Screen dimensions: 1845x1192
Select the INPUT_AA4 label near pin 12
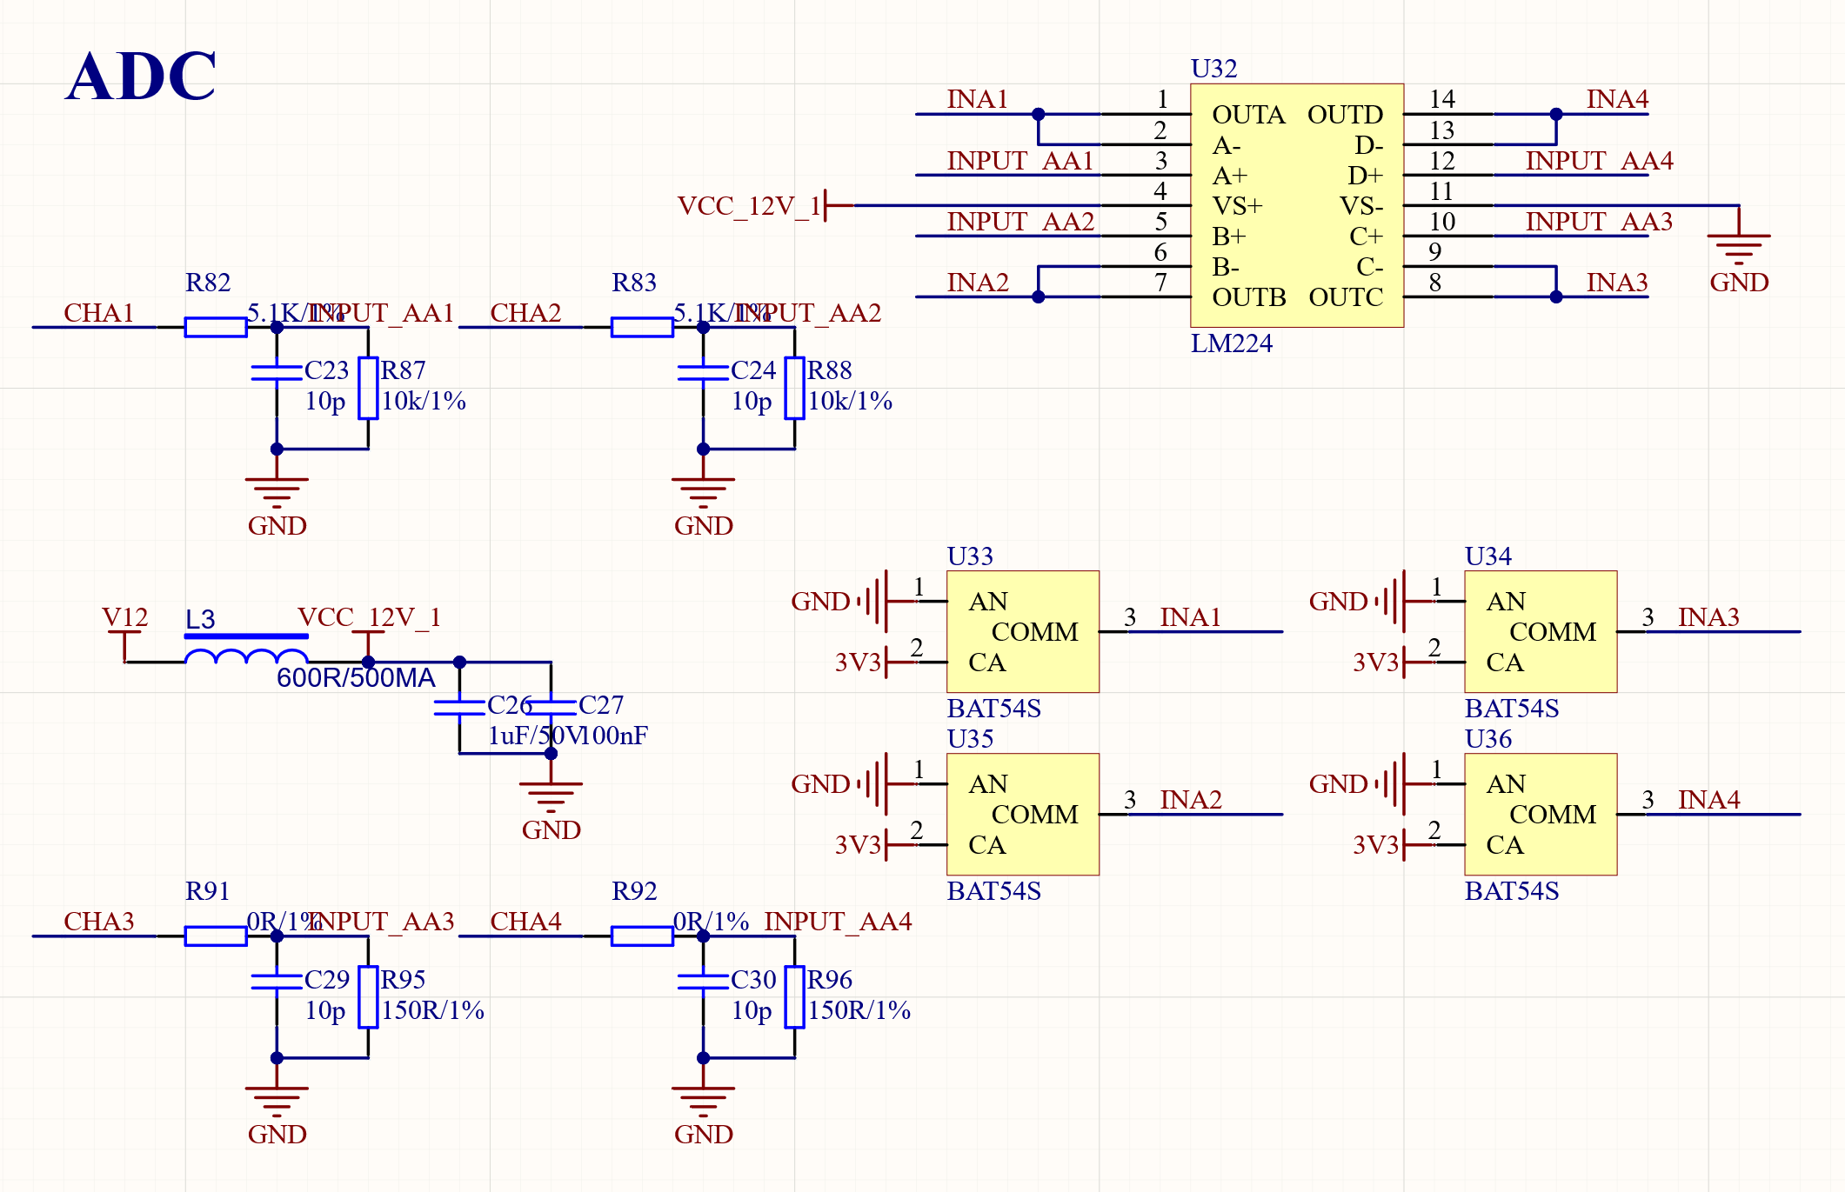(x=1598, y=161)
